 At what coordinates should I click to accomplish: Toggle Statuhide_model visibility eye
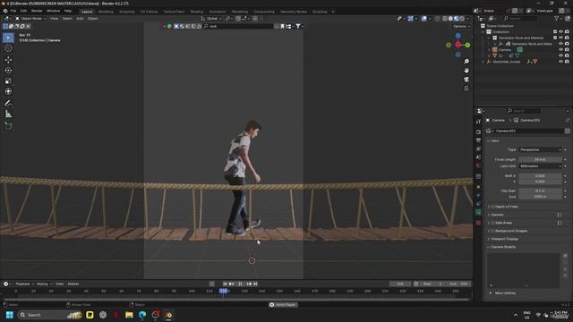pos(561,62)
